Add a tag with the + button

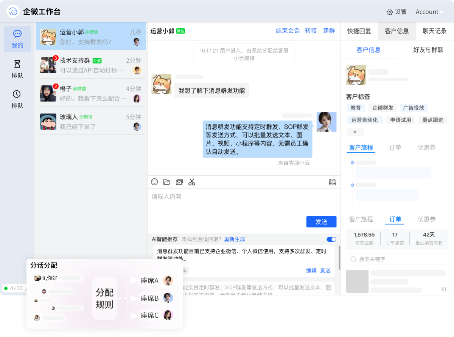[x=355, y=132]
